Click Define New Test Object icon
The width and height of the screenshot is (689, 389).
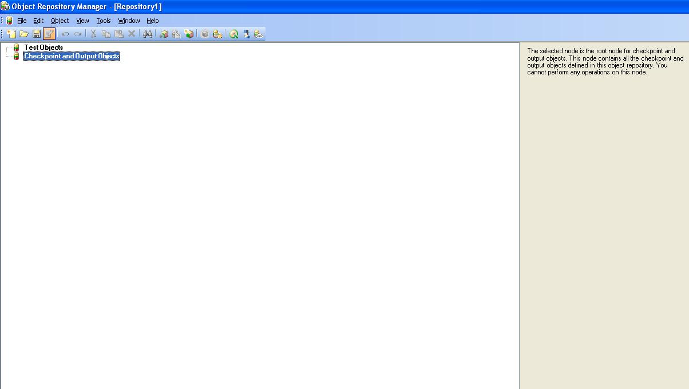189,34
